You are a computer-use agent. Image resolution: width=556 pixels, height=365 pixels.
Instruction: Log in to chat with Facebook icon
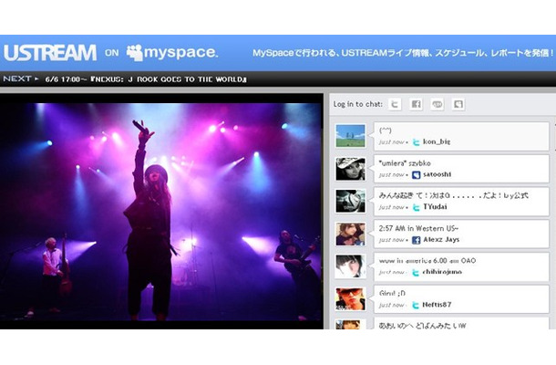[416, 104]
